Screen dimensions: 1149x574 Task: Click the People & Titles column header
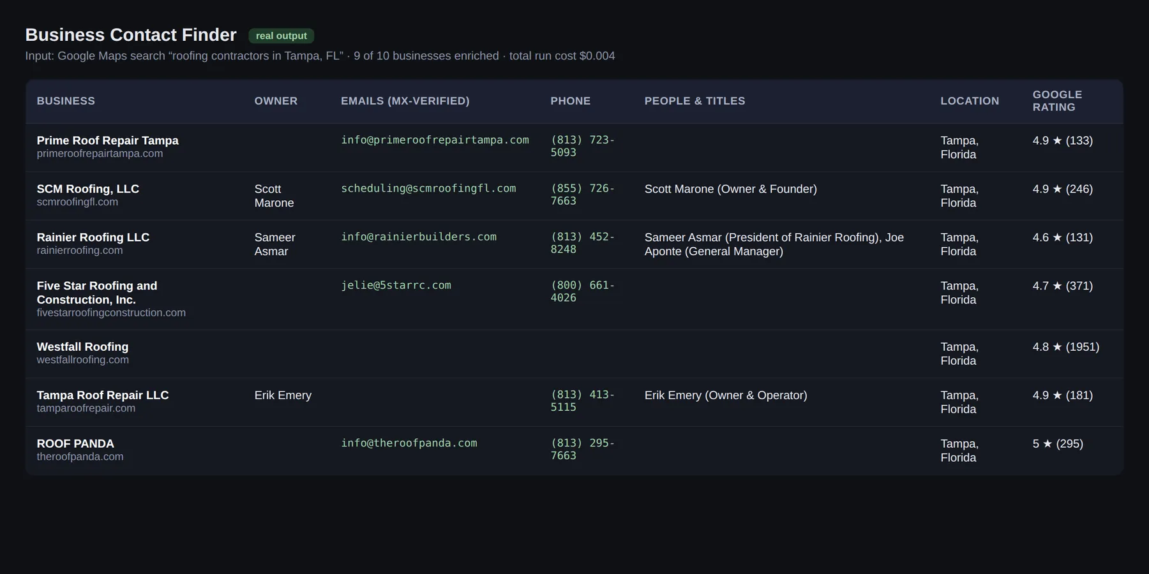[x=695, y=101]
